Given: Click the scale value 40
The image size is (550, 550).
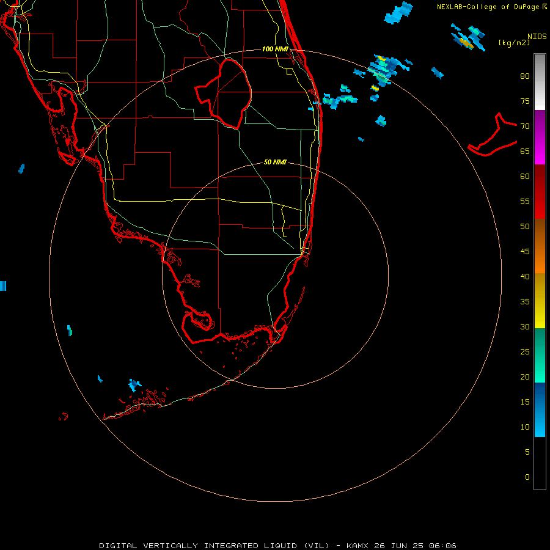Looking at the screenshot, I should pos(525,276).
